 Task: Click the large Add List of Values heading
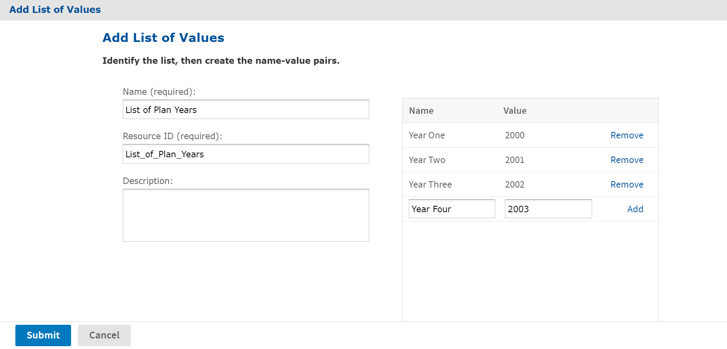[163, 38]
